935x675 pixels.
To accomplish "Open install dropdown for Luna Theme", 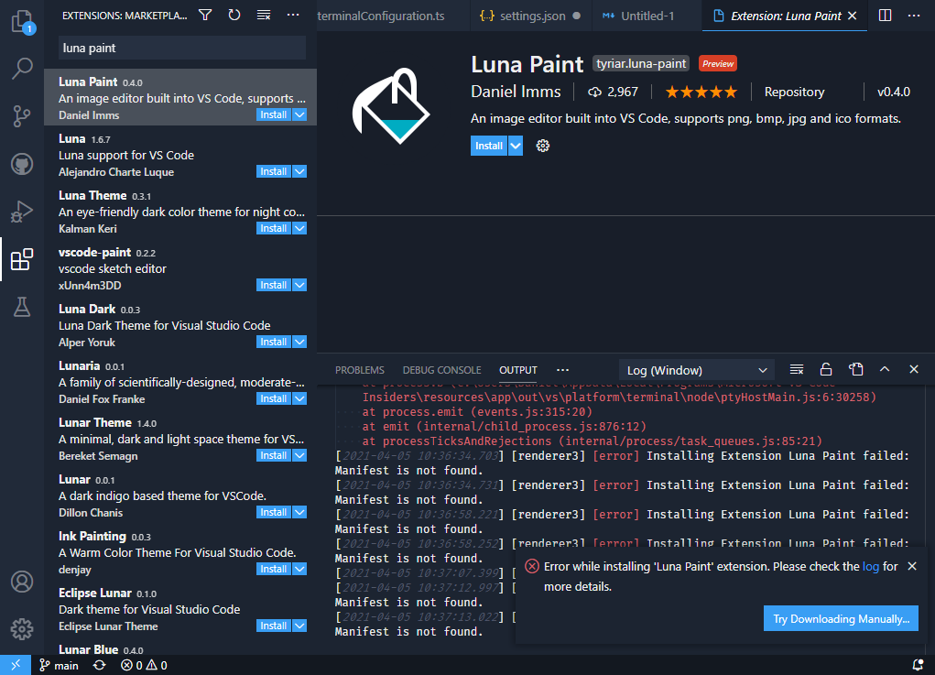I will [x=300, y=228].
